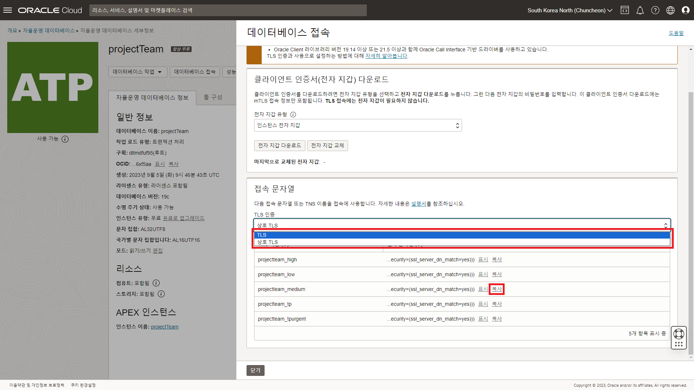Click the info icon beside 전자 지갑 유형
Viewport: 694px width, 390px height.
(293, 115)
